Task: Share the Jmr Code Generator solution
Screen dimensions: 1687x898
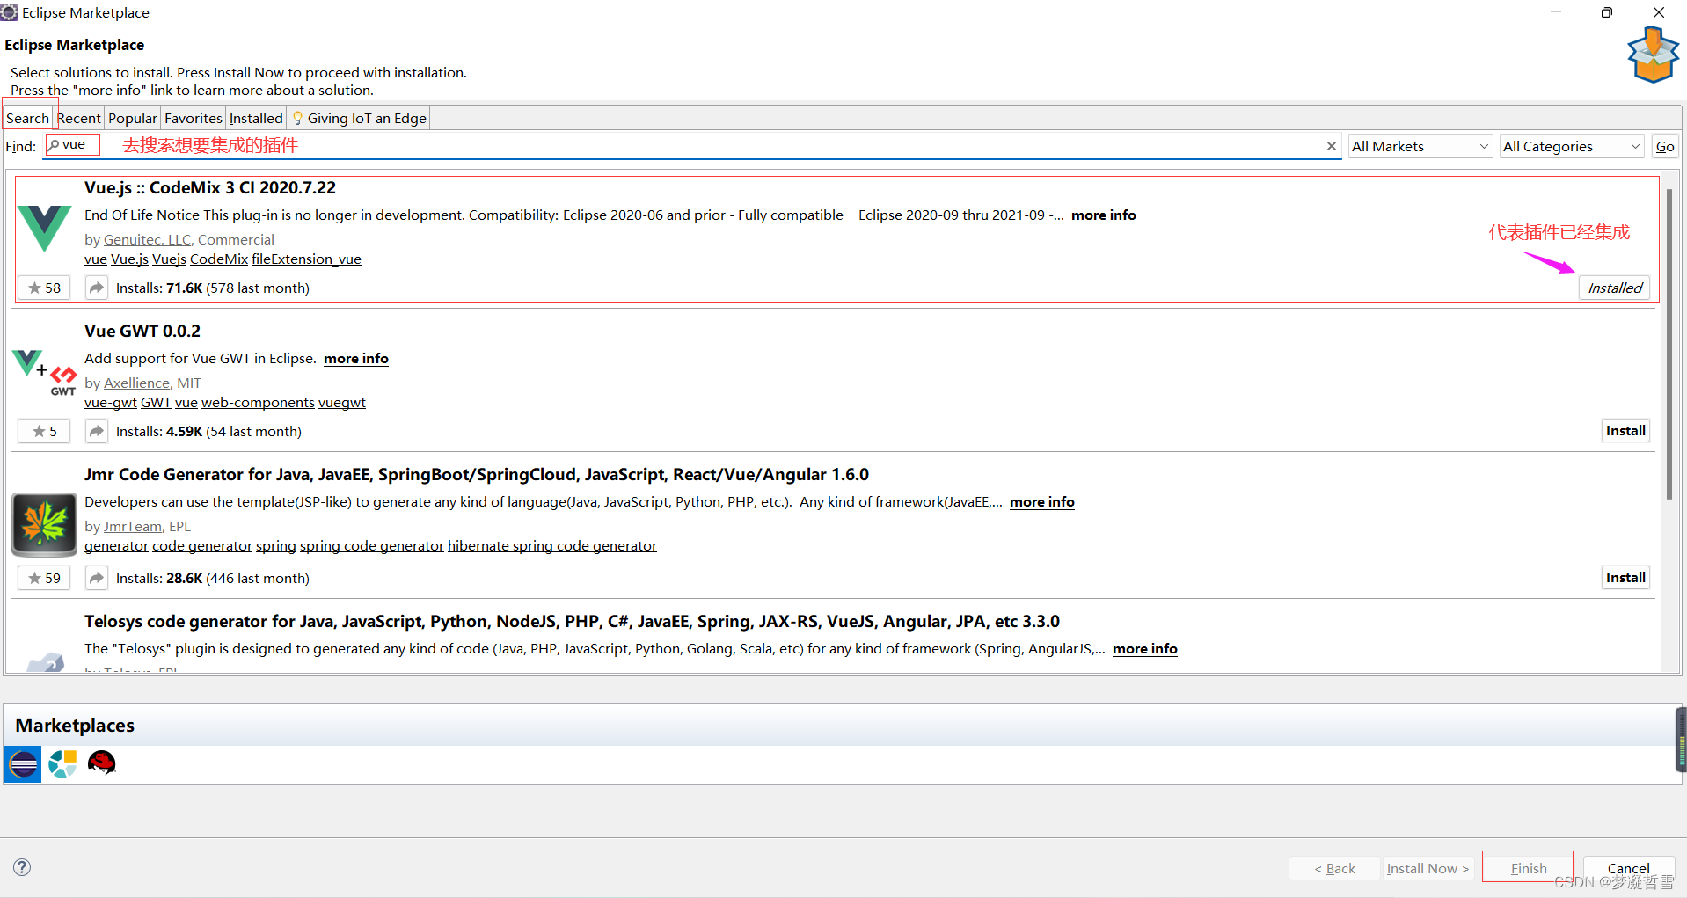Action: [x=97, y=578]
